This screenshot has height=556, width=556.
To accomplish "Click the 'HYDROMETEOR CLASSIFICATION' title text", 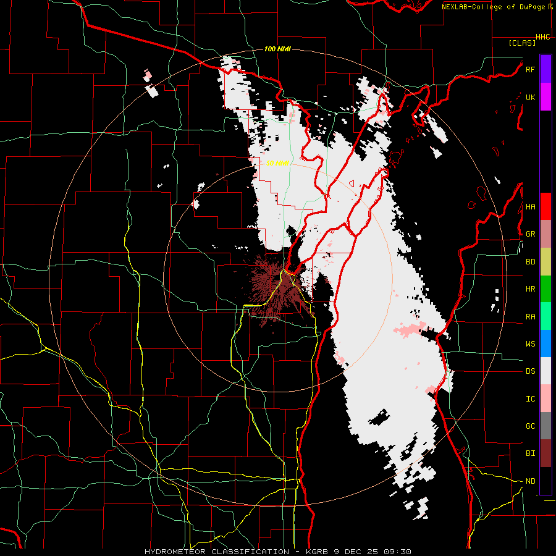I will tap(217, 552).
